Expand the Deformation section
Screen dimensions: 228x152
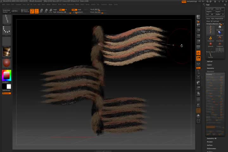pyautogui.click(x=212, y=149)
